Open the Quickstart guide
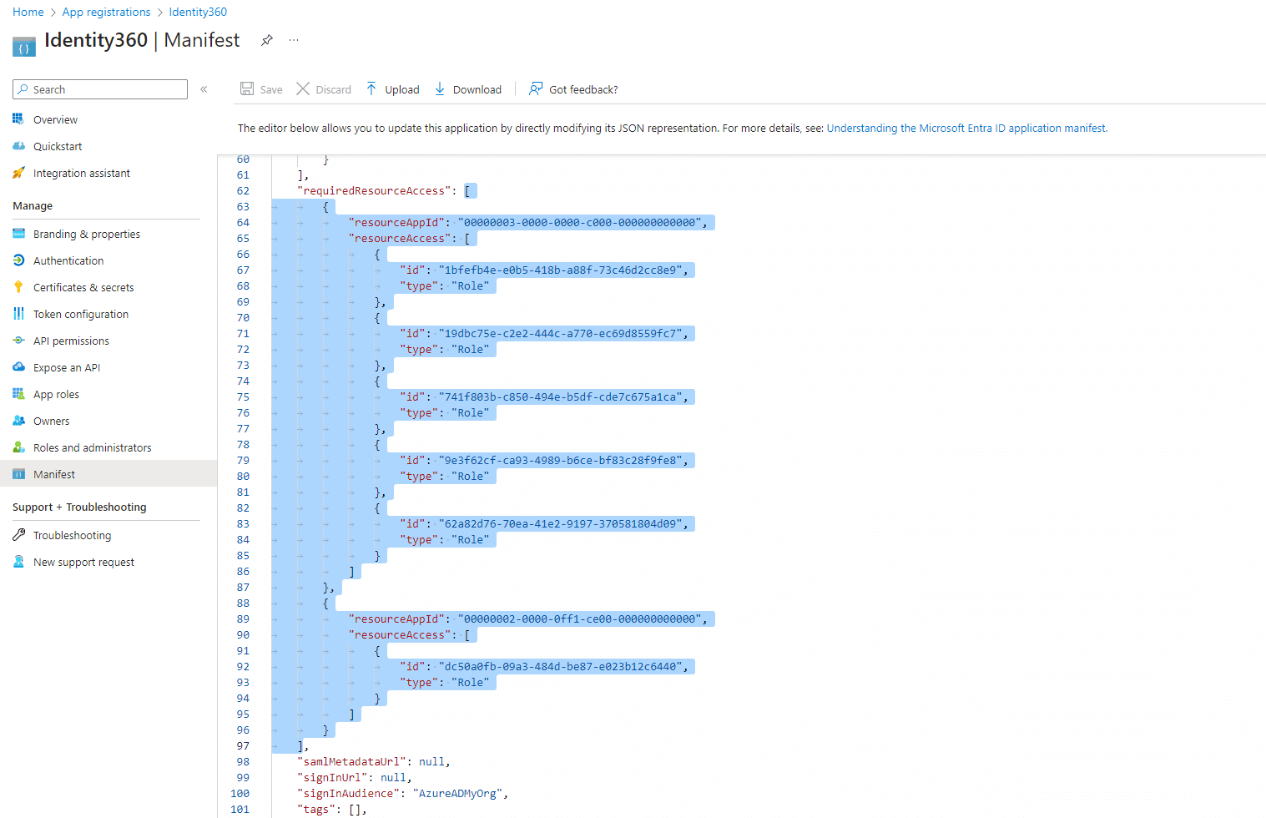Image resolution: width=1266 pixels, height=818 pixels. (56, 146)
